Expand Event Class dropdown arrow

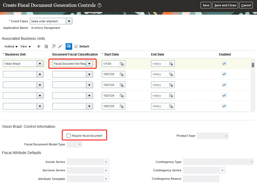pyautogui.click(x=69, y=21)
